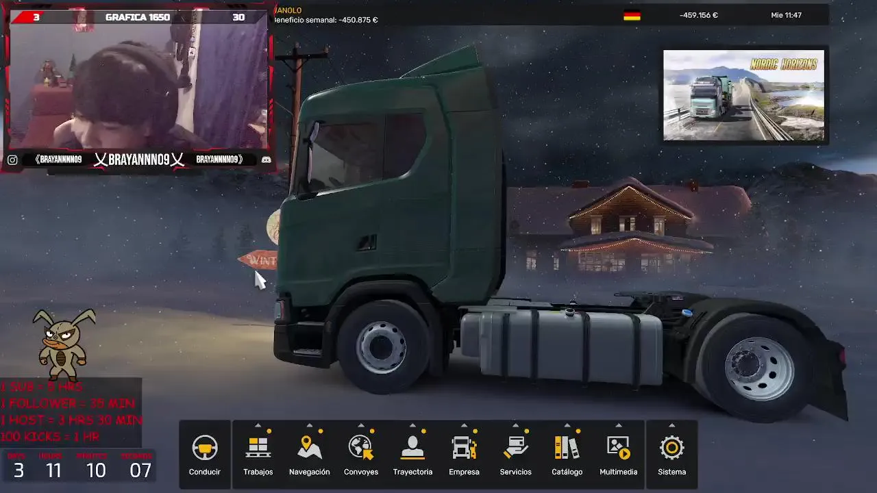Open the Empresa truck company icon
877x493 pixels.
coord(464,448)
